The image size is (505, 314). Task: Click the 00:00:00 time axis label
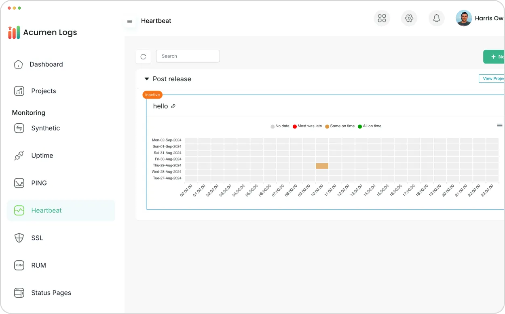point(186,190)
